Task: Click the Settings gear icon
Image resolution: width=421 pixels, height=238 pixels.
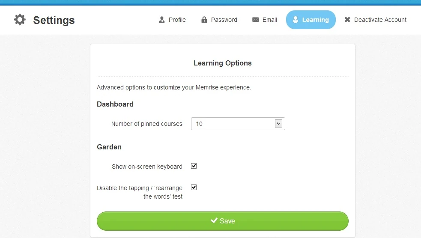Action: pos(20,20)
